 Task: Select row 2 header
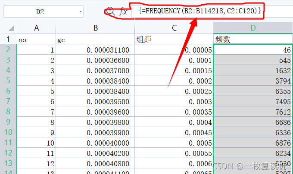[8, 50]
